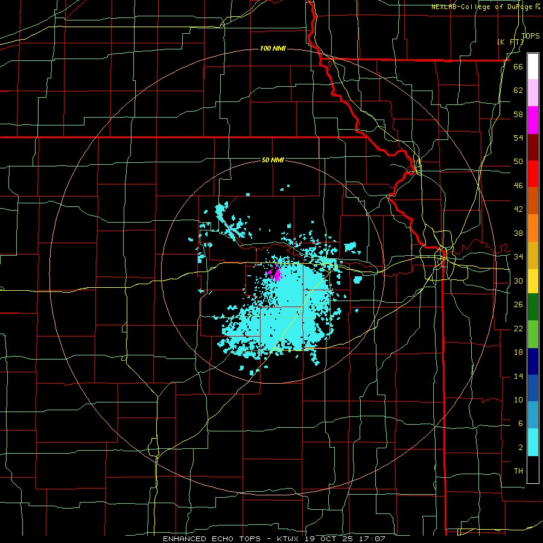Click the 50 legend value
The image size is (543, 543).
(x=518, y=162)
